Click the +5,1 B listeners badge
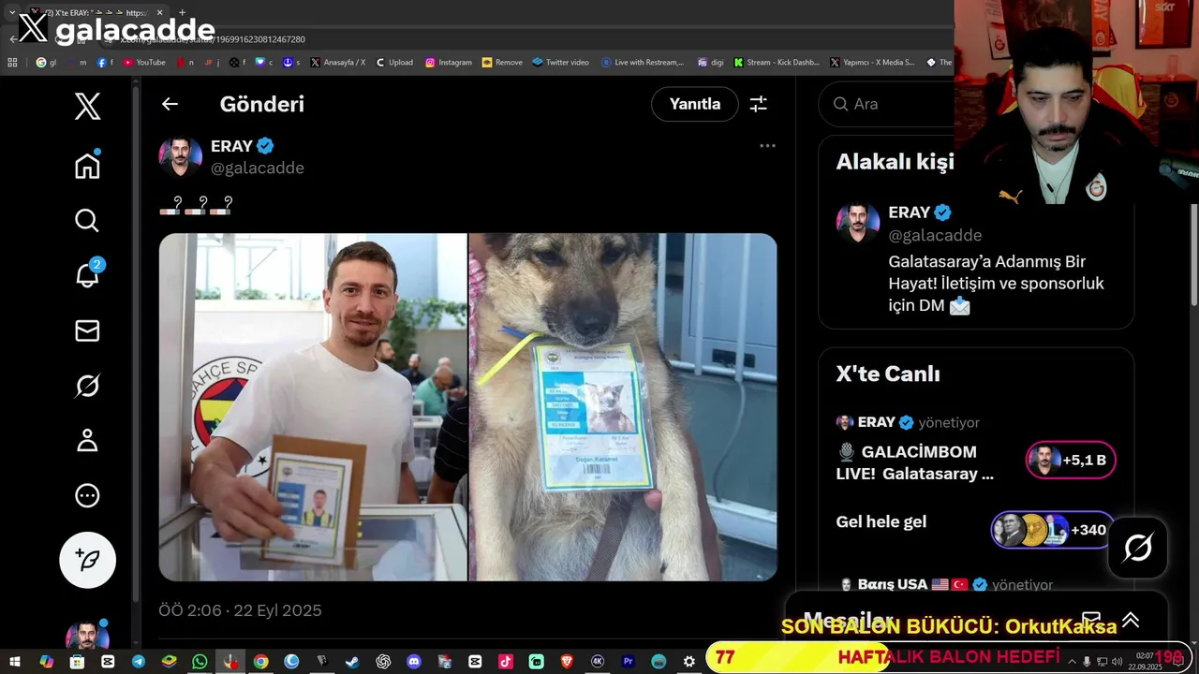Screen dimensions: 1199x674 (1071, 460)
